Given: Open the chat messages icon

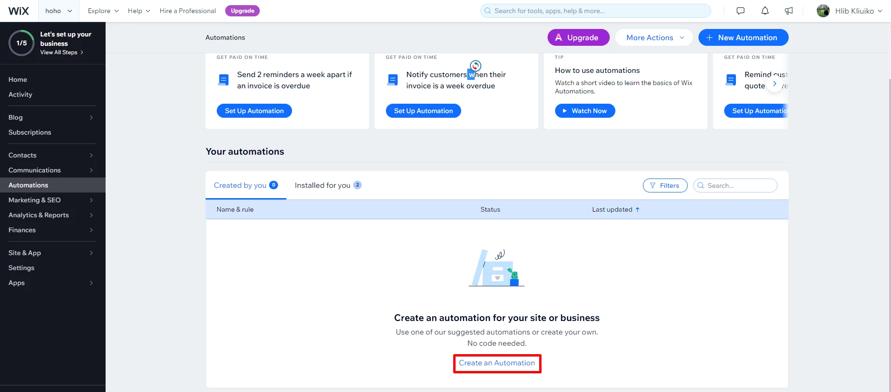Looking at the screenshot, I should (741, 11).
